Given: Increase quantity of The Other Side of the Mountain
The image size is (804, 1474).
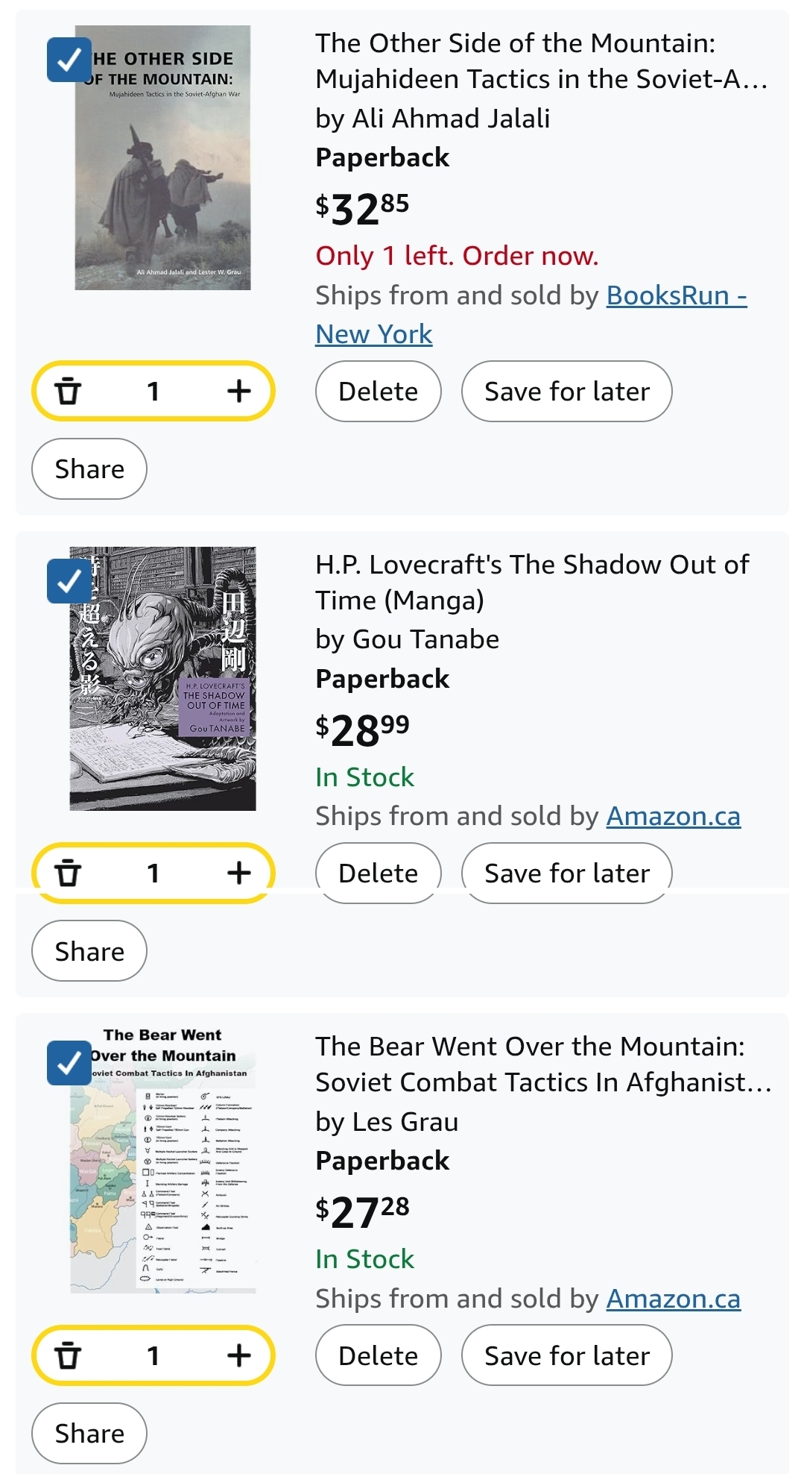Looking at the screenshot, I should tap(238, 391).
